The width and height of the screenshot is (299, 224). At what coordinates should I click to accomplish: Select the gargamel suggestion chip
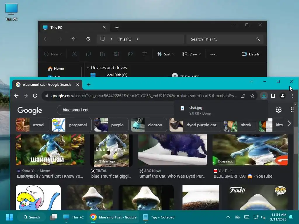(x=72, y=125)
